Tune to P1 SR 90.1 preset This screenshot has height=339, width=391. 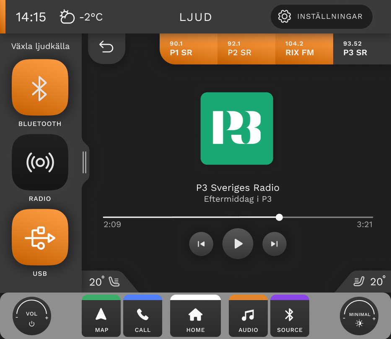click(189, 49)
